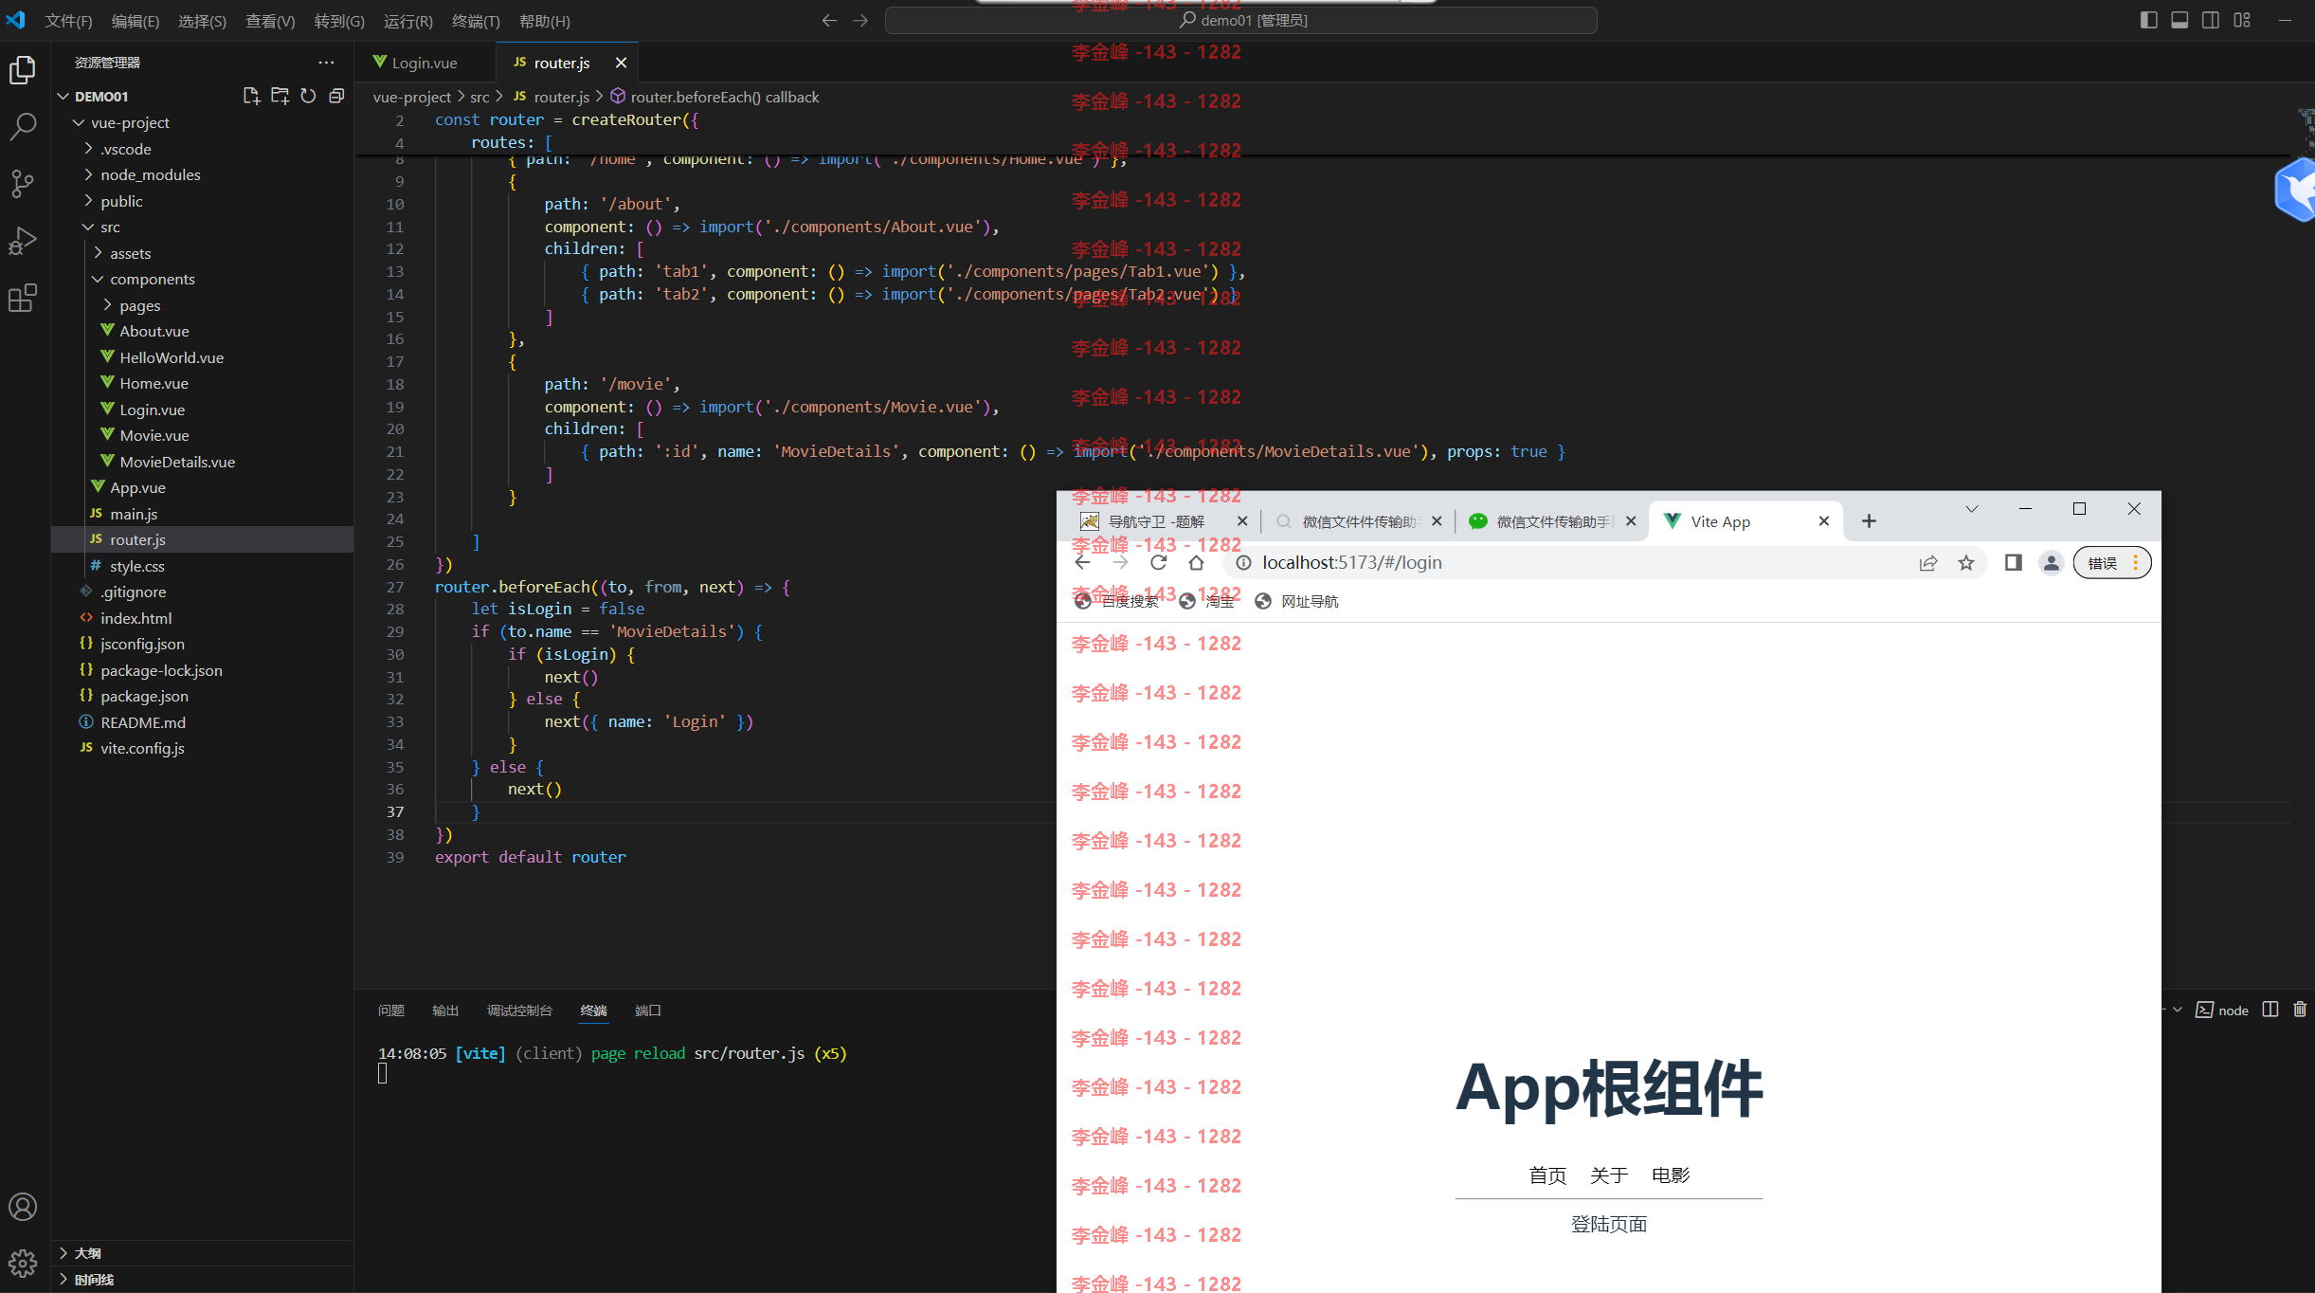Go to browser home page

pos(1196,562)
